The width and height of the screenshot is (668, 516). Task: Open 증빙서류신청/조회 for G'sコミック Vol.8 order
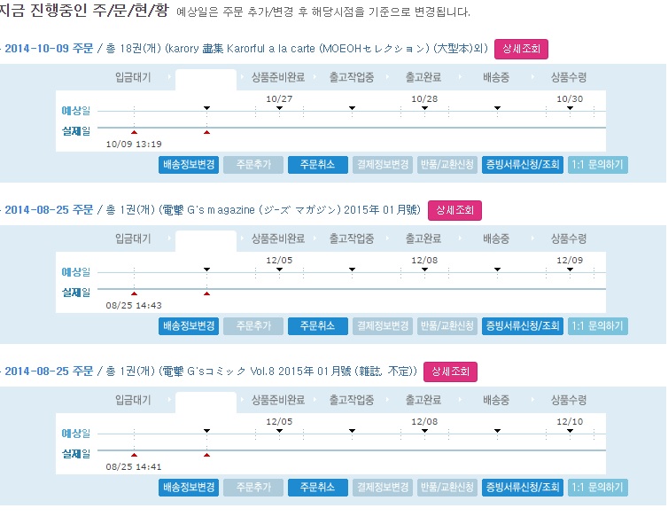[522, 488]
